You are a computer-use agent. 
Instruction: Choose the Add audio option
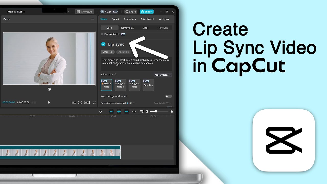pyautogui.click(x=124, y=52)
